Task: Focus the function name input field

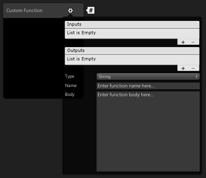Action: [148, 86]
